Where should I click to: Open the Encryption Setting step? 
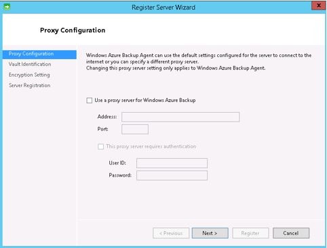tap(29, 75)
